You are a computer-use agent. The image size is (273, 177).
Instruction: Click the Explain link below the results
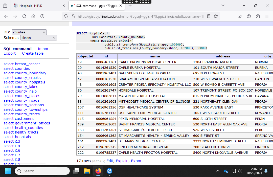pos(122,161)
